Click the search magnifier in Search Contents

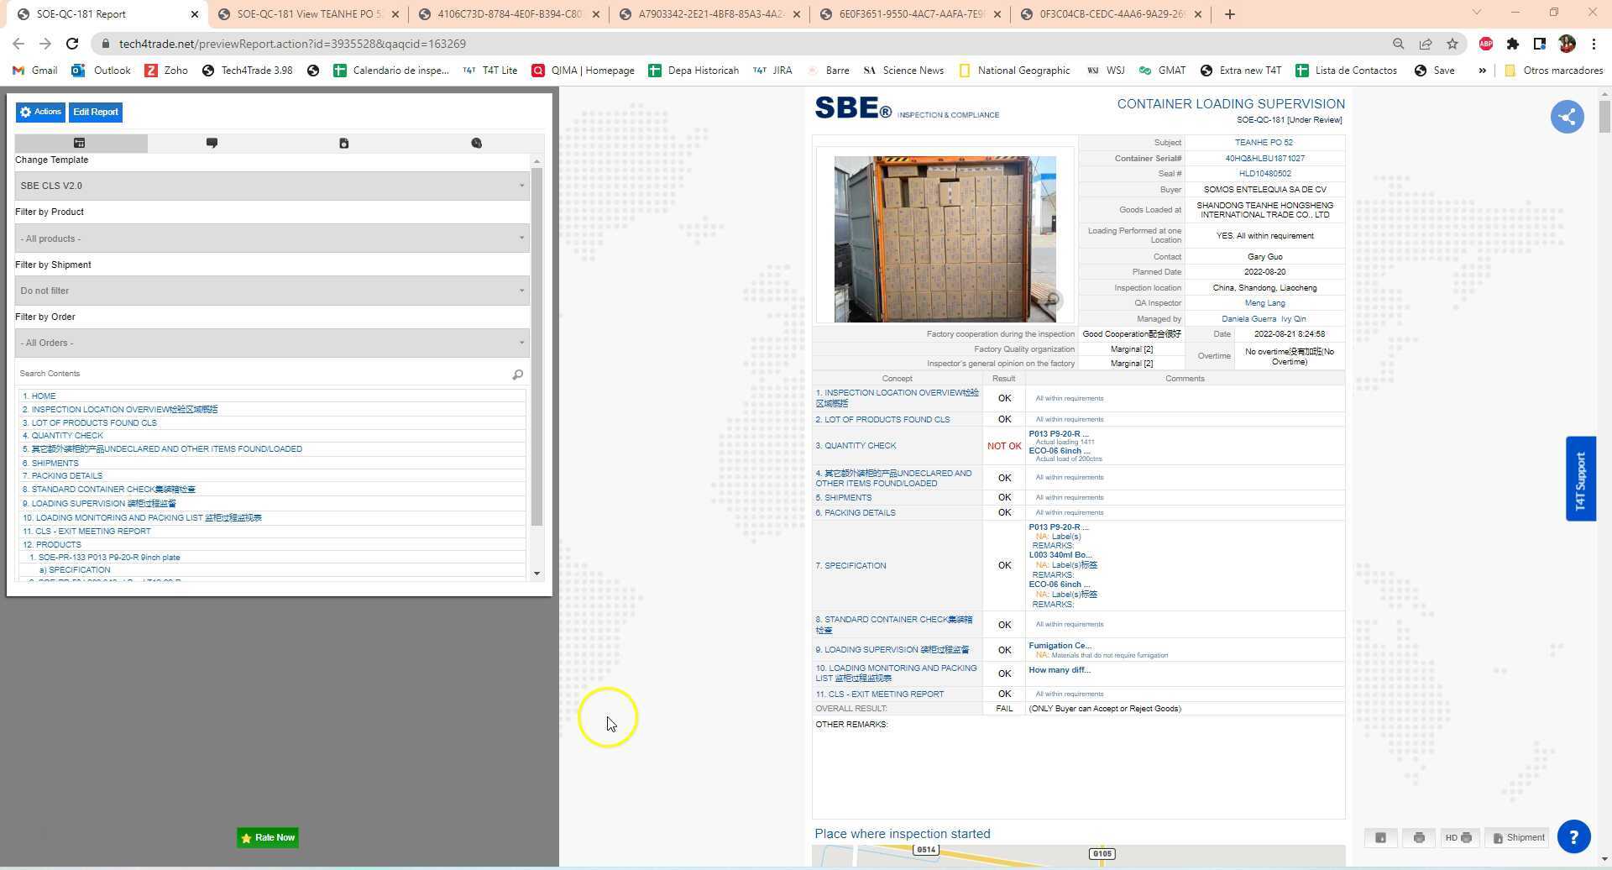click(x=517, y=375)
